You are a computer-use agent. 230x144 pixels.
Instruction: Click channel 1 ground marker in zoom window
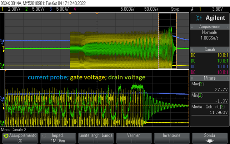click(2, 123)
